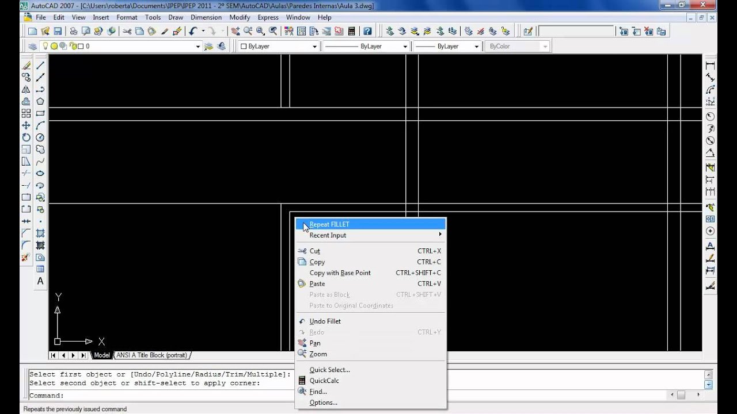Screen dimensions: 737x414
Task: Select Undo Fillet in context menu
Action: 370,321
